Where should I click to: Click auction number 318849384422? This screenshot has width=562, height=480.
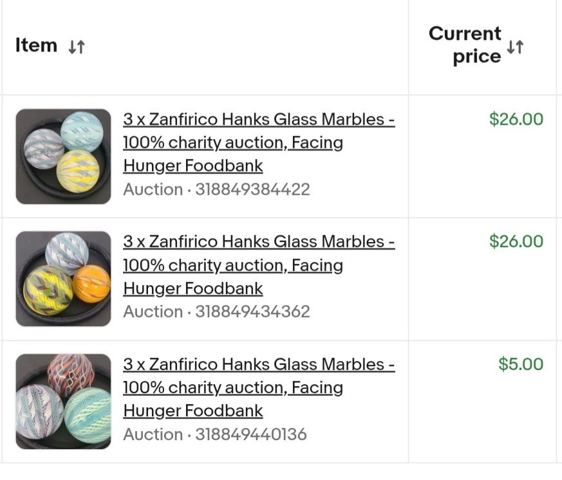(x=252, y=190)
